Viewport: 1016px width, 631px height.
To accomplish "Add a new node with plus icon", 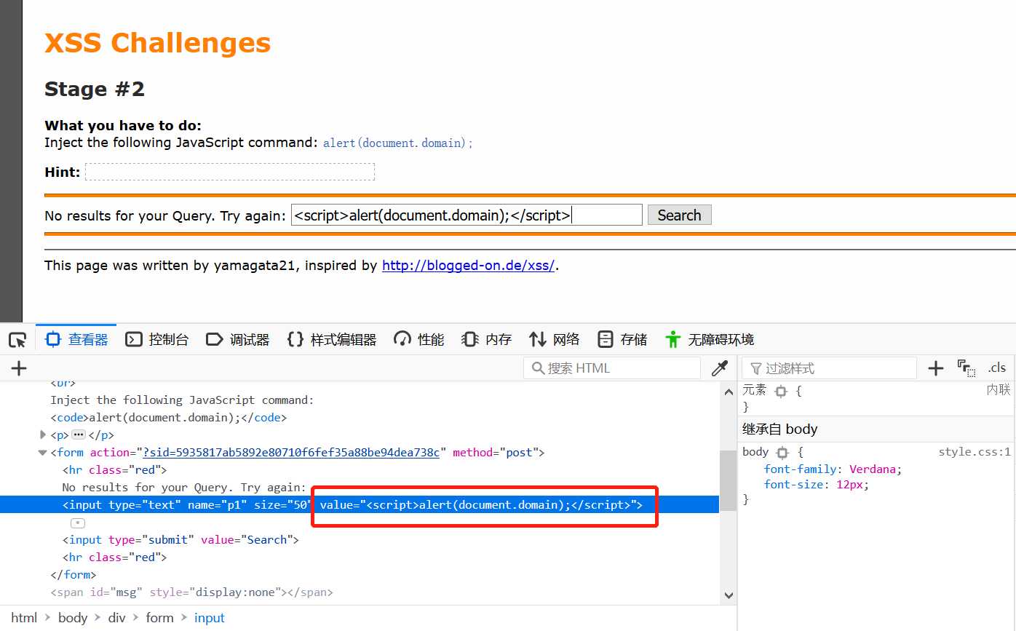I will tap(19, 368).
